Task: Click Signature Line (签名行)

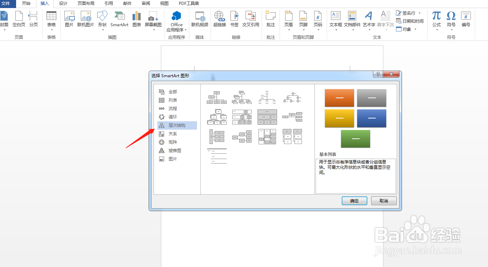Action: click(x=409, y=13)
